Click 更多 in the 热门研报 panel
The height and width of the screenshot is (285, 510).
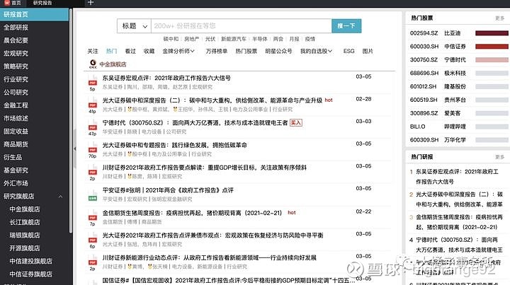(x=499, y=157)
